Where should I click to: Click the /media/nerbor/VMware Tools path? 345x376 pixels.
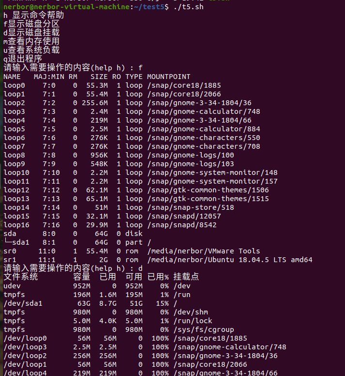203,251
